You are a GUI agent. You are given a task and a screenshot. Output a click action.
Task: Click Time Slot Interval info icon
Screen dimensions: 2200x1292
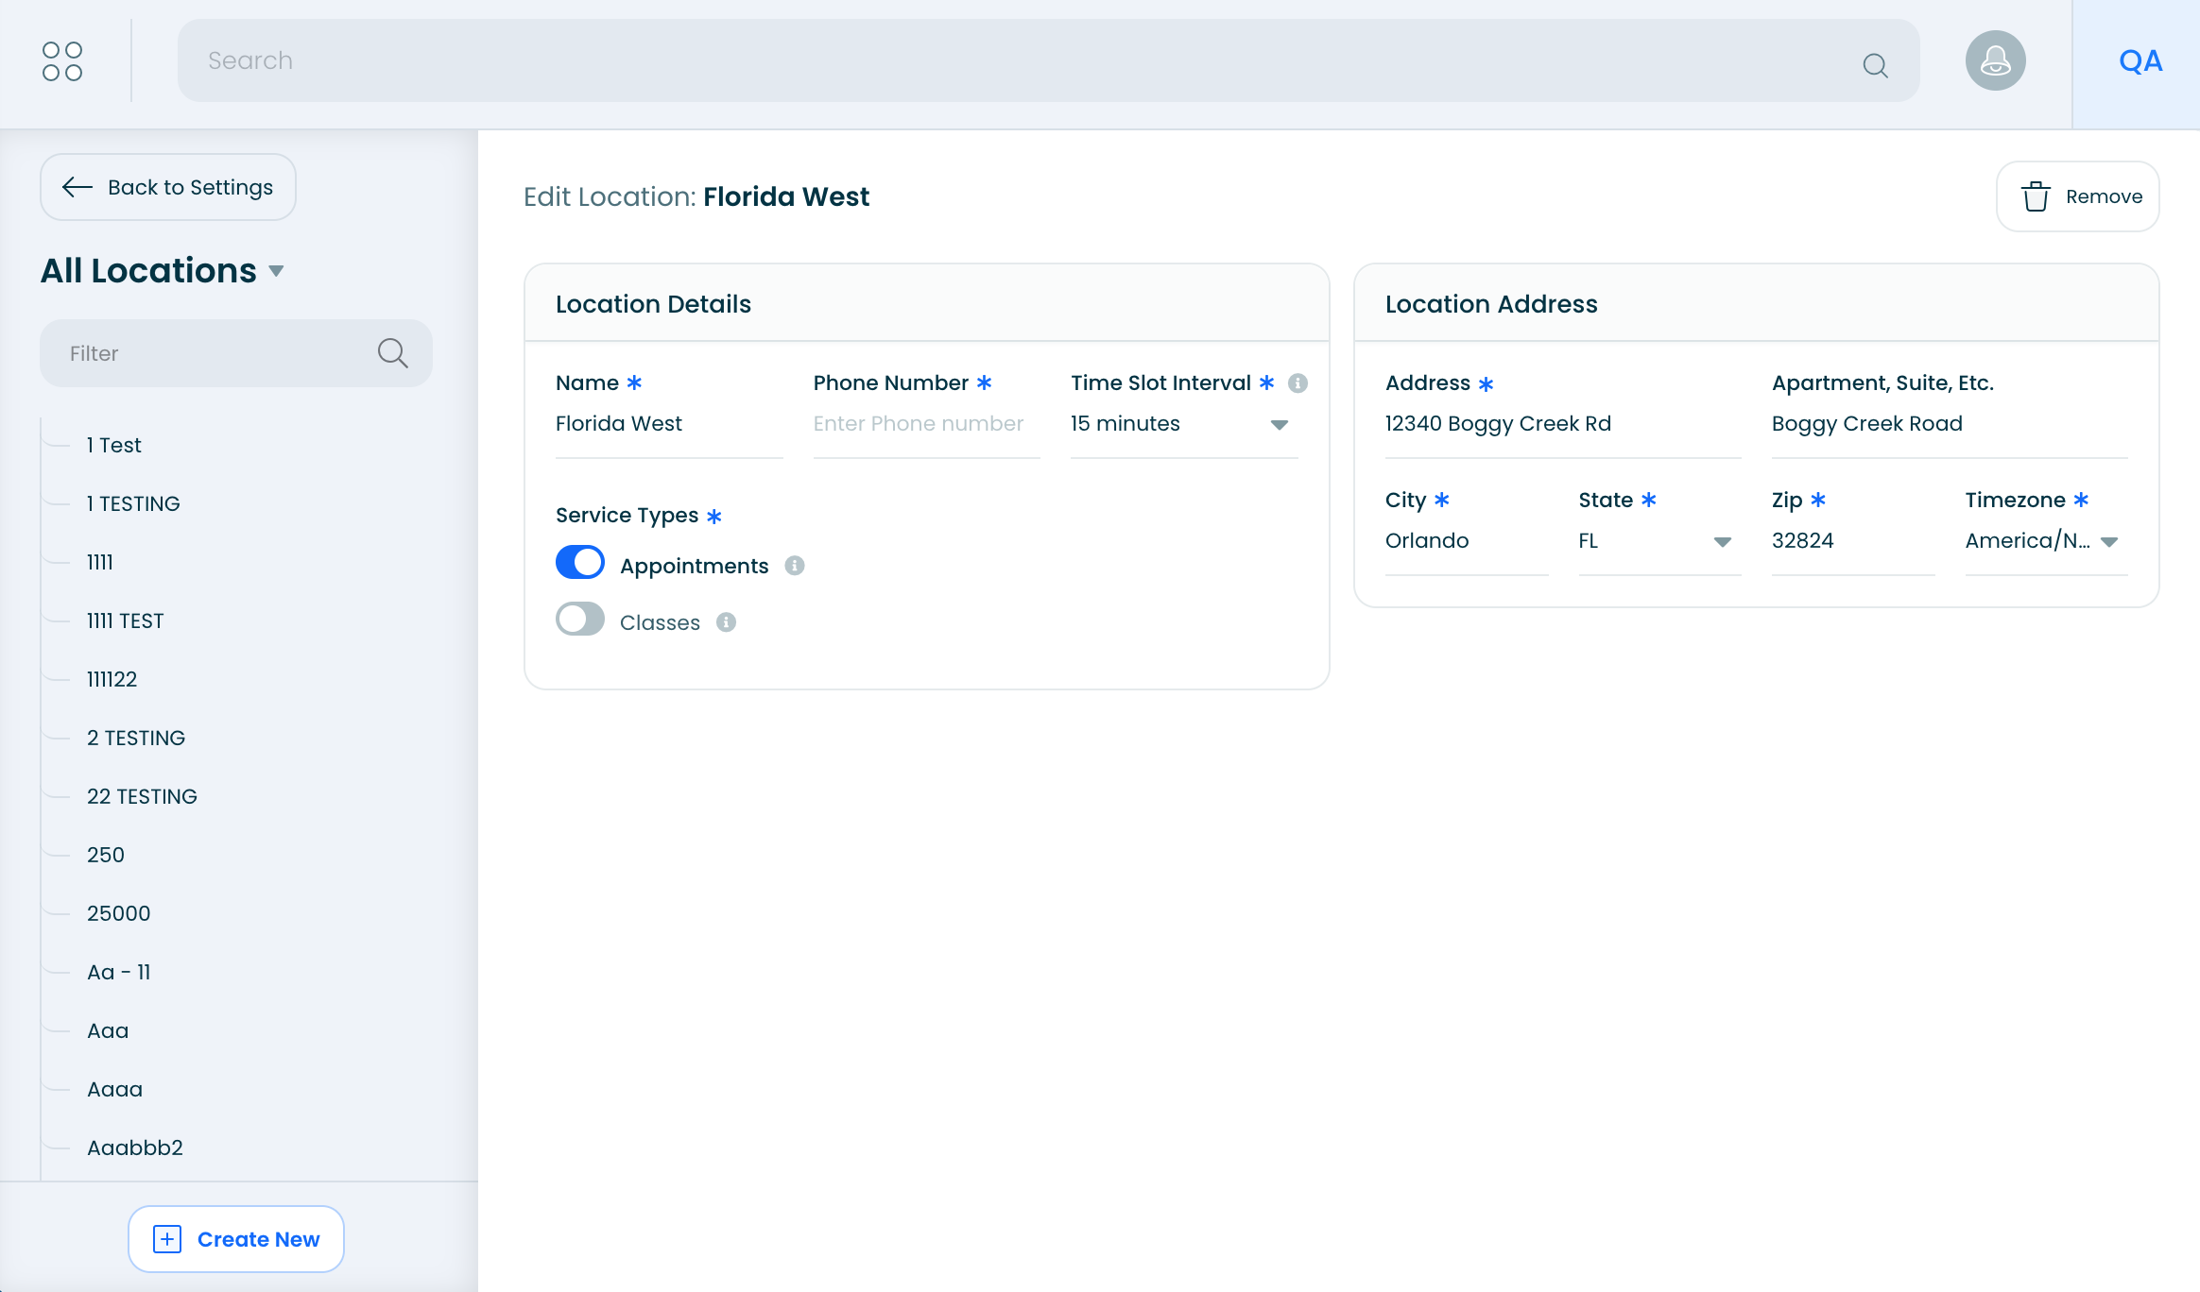[x=1298, y=382]
